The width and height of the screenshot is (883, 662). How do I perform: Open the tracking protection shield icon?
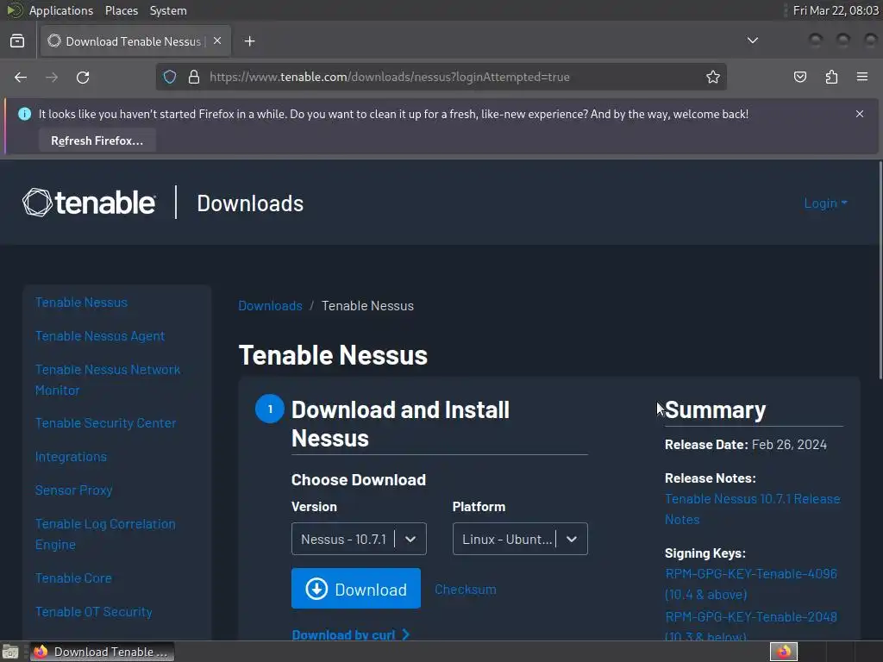[x=170, y=77]
